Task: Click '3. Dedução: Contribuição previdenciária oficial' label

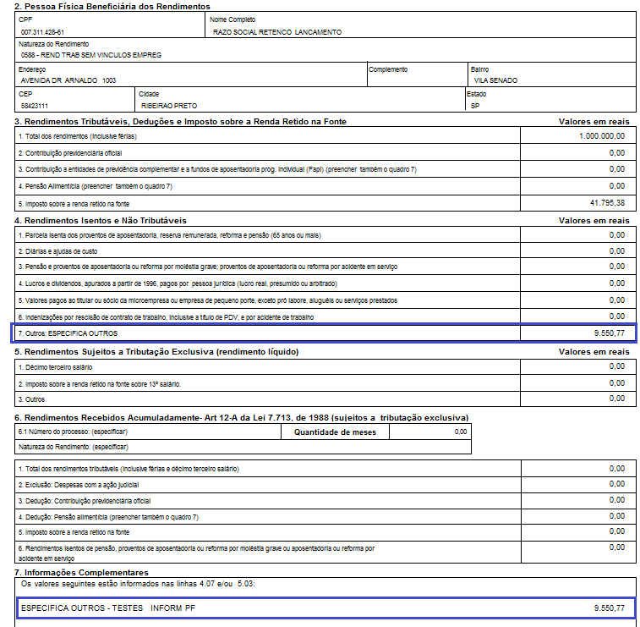Action: (85, 501)
